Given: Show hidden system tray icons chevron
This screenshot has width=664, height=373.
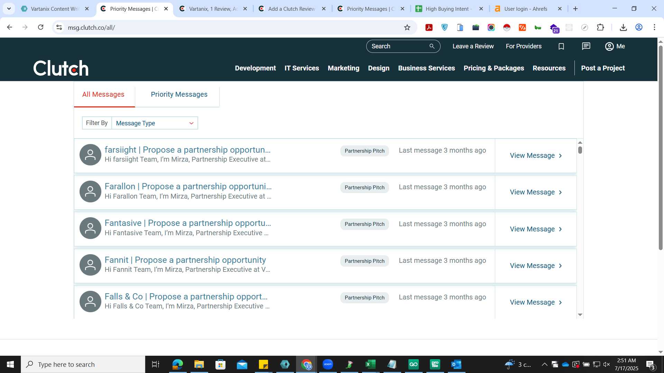Looking at the screenshot, I should pos(544,364).
